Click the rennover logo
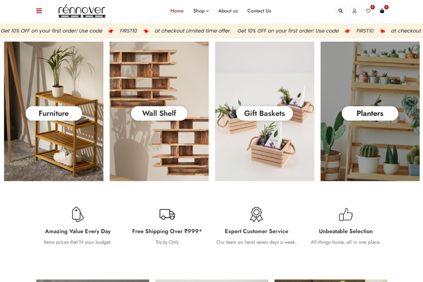 pos(82,11)
